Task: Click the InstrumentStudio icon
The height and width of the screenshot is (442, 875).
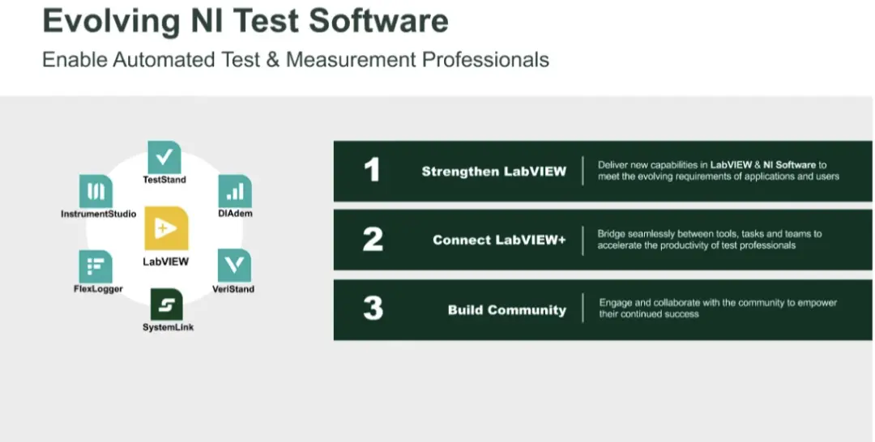Action: tap(96, 191)
